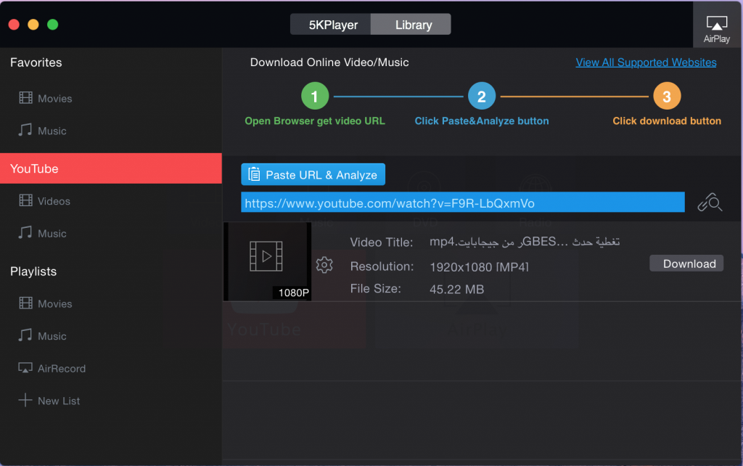Screen dimensions: 743x466
Task: Click the blue step 2 circle
Action: [482, 96]
